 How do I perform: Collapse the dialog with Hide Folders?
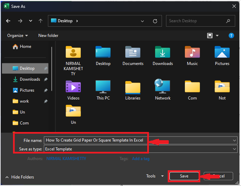pyautogui.click(x=20, y=177)
